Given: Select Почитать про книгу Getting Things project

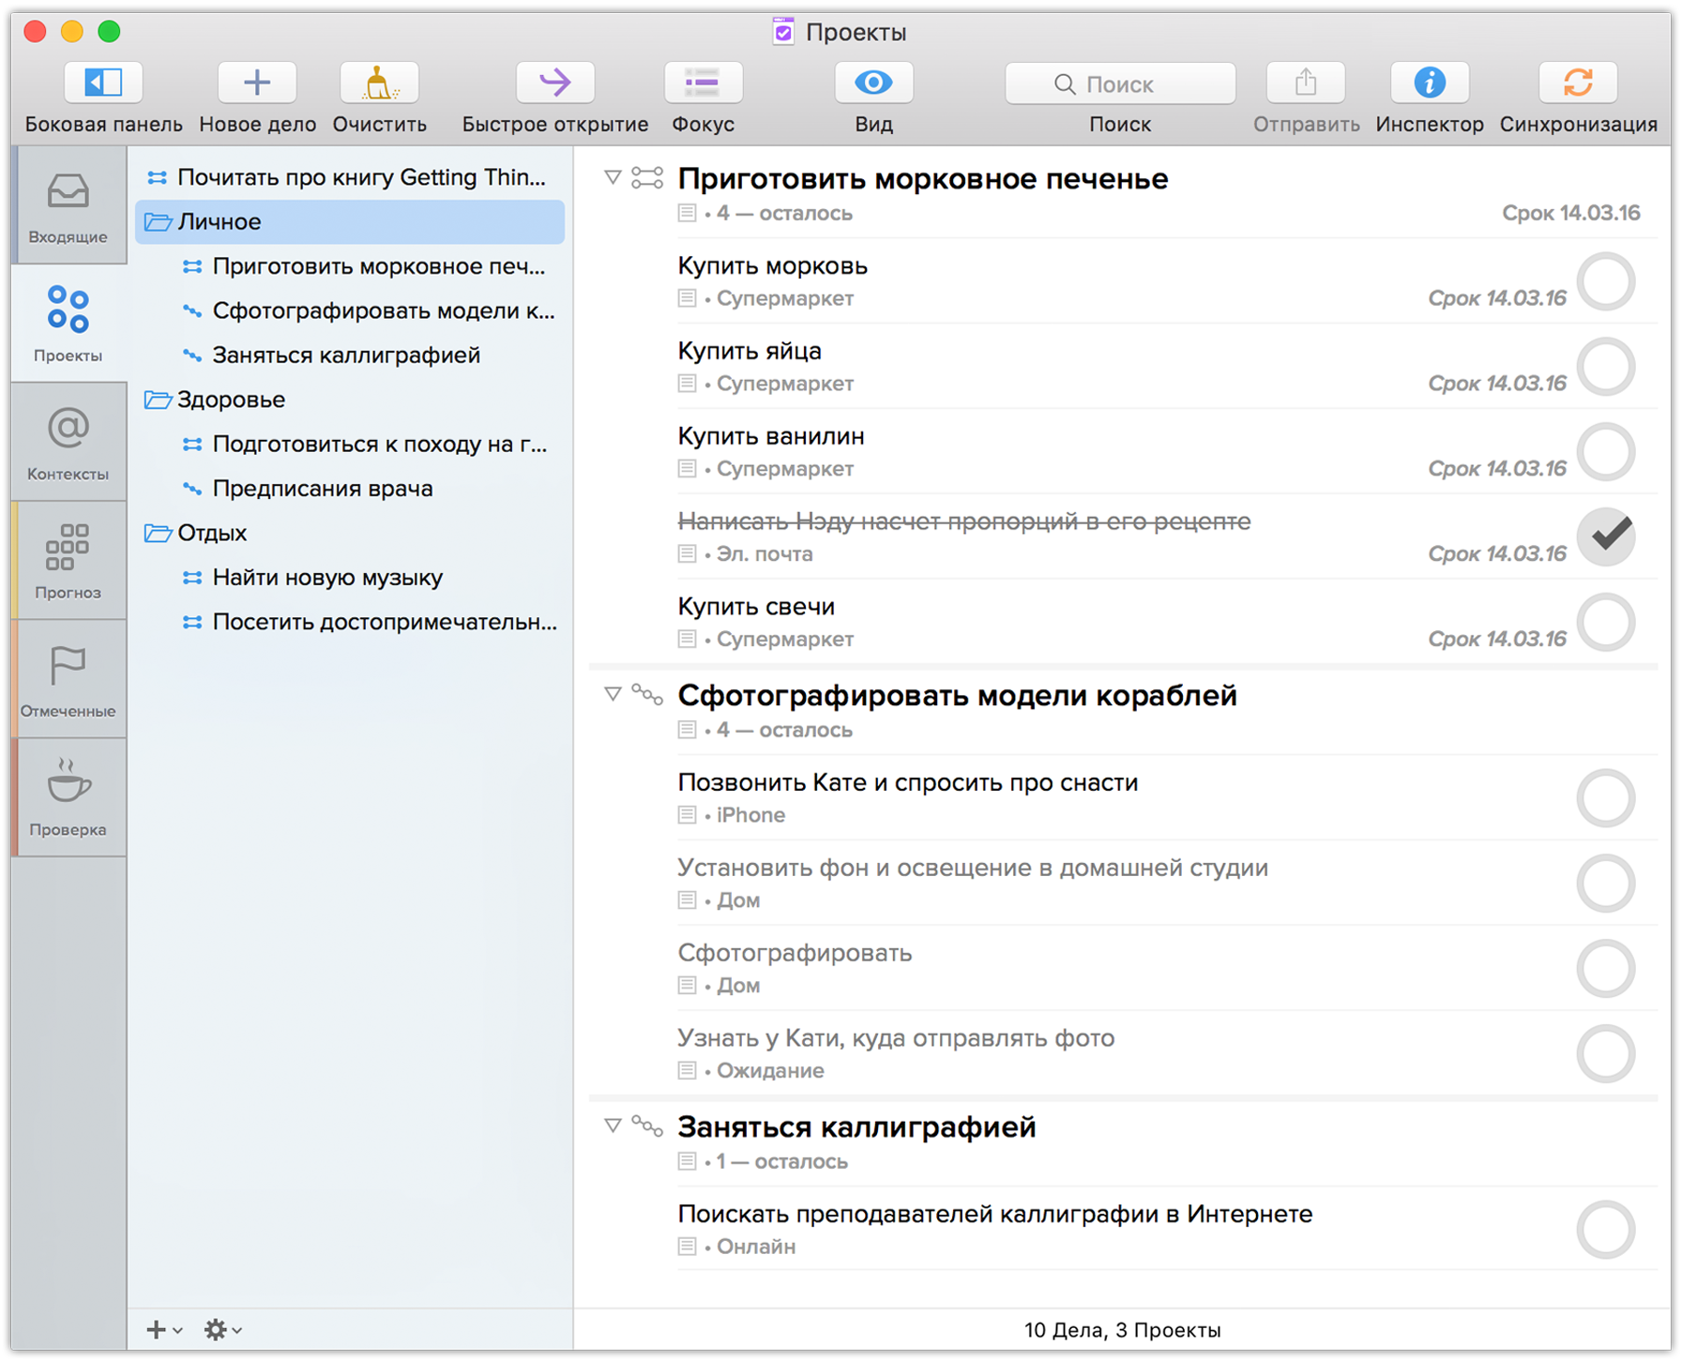Looking at the screenshot, I should click(350, 177).
